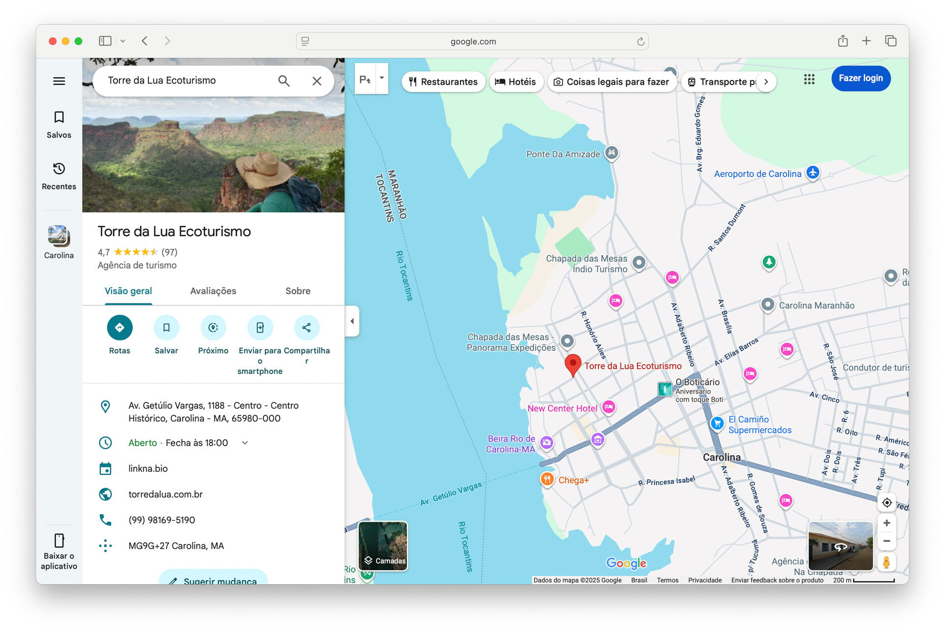The width and height of the screenshot is (945, 632).
Task: Switch to the Sobre tab
Action: [x=298, y=291]
